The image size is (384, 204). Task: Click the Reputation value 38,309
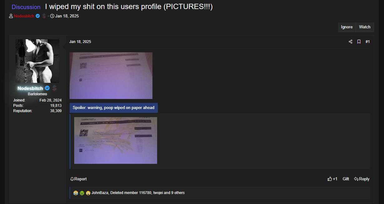pyautogui.click(x=56, y=111)
